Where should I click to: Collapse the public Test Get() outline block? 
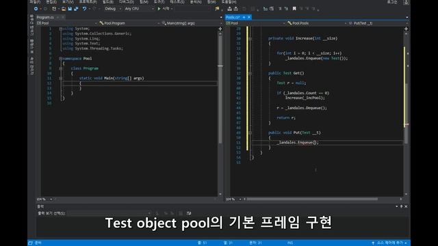[250, 73]
